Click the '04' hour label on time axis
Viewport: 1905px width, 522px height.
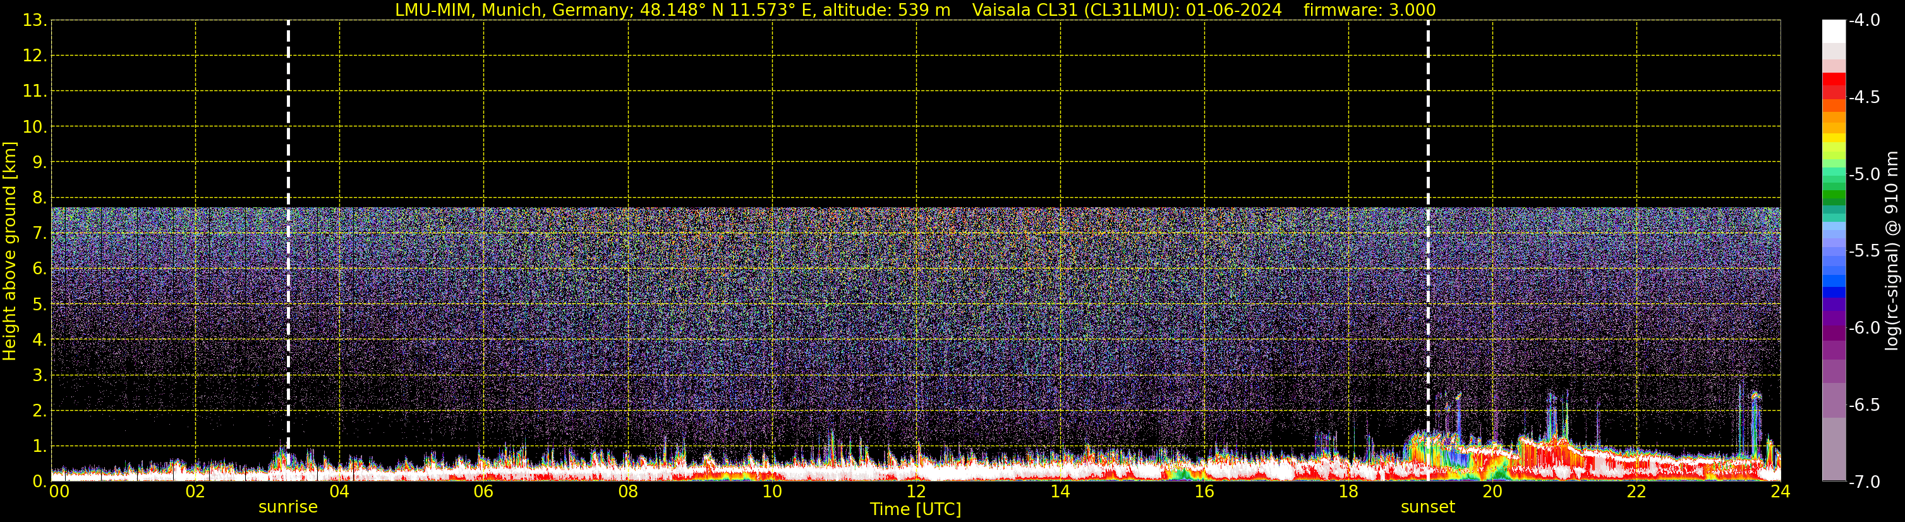[339, 492]
